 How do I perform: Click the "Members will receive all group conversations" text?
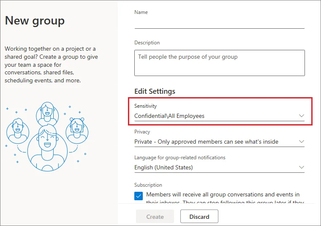point(225,199)
